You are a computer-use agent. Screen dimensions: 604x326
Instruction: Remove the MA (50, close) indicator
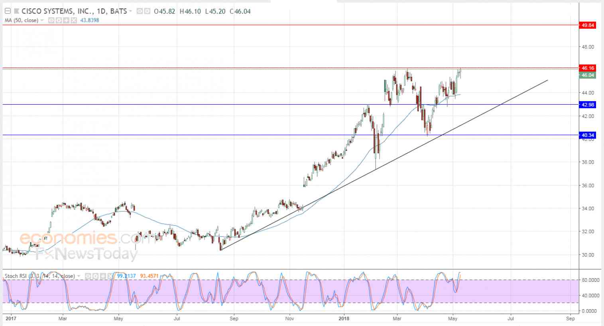tap(73, 20)
